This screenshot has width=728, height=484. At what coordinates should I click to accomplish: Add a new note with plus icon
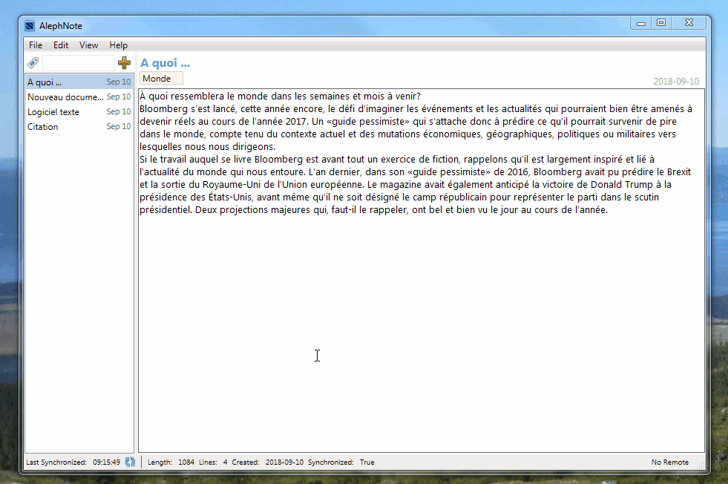point(124,62)
